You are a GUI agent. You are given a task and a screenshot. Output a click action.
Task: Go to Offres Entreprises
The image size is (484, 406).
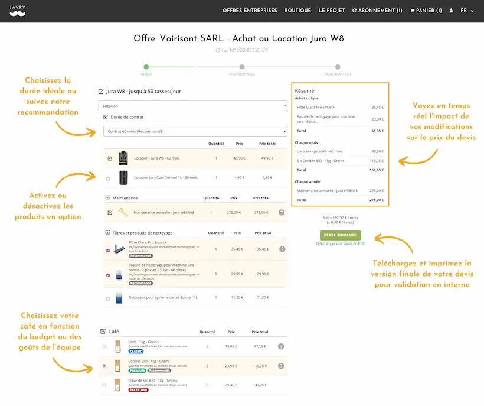coord(250,11)
